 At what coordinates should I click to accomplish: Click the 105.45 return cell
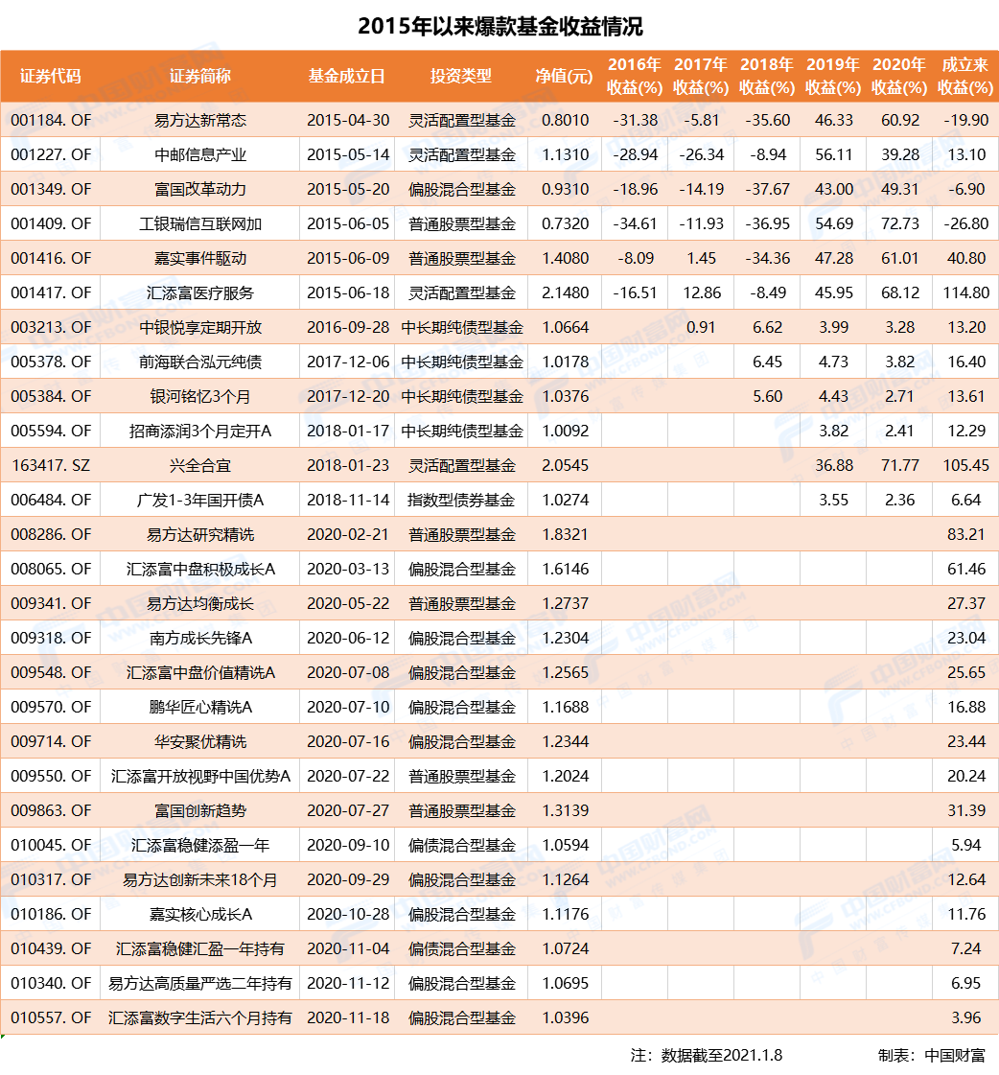click(966, 465)
